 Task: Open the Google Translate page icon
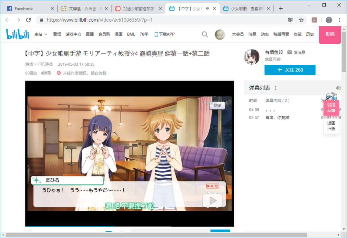click(290, 20)
